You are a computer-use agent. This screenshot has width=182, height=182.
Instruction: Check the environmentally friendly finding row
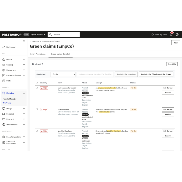point(37,88)
